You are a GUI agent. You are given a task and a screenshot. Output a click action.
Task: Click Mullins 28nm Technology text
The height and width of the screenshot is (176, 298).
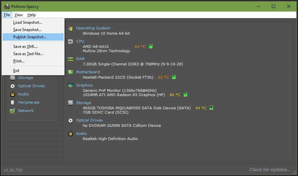tap(106, 51)
